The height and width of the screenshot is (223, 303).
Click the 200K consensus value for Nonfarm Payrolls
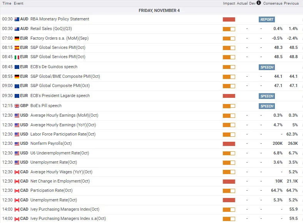click(x=278, y=143)
